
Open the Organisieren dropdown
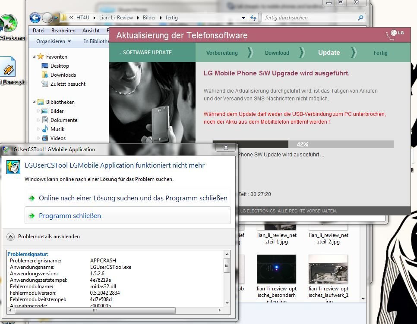pyautogui.click(x=54, y=41)
